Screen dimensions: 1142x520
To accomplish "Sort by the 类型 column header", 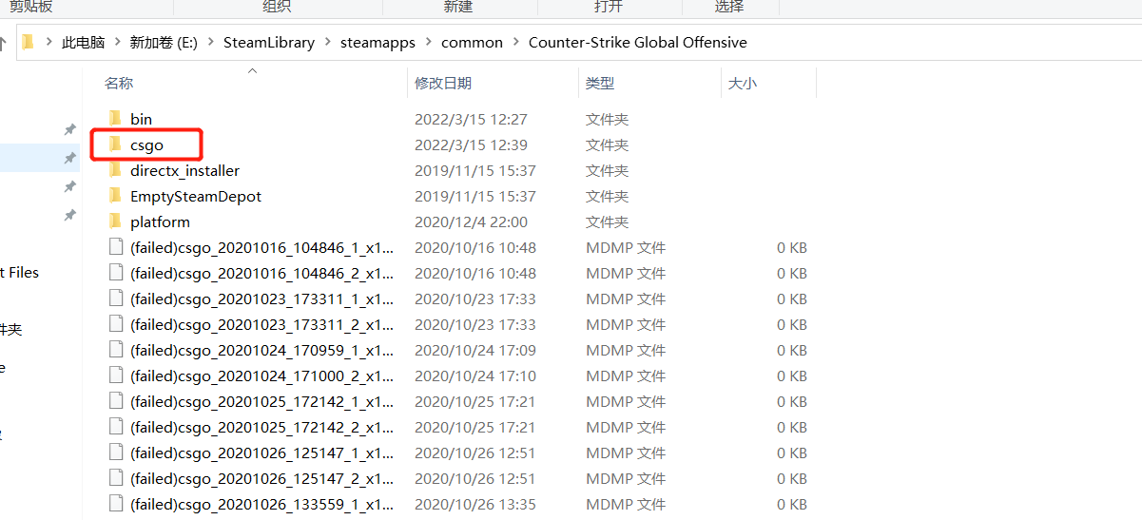I will point(599,84).
